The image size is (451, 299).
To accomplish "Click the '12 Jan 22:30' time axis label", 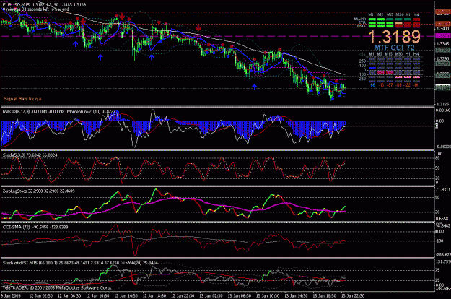I will coord(183,295).
